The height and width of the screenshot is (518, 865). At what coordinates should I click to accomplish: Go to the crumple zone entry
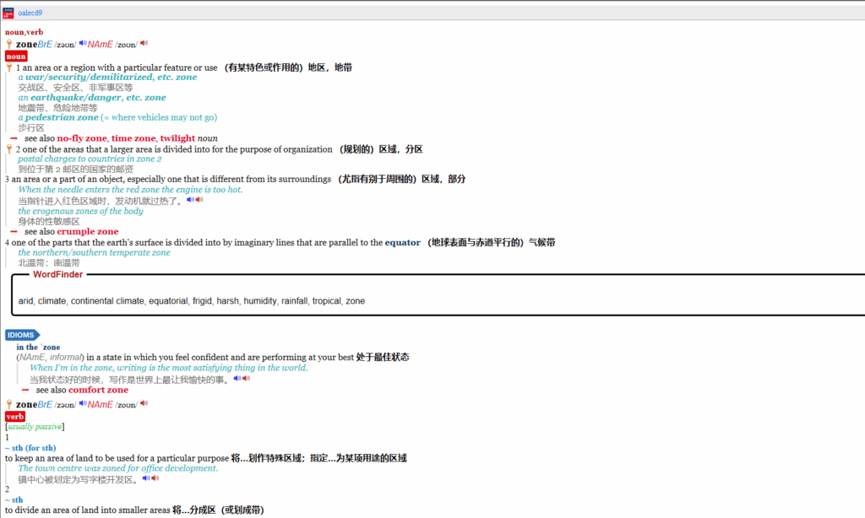coord(88,231)
